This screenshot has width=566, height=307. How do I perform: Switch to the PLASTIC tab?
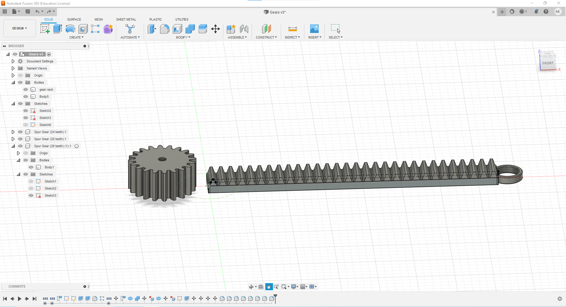point(156,19)
